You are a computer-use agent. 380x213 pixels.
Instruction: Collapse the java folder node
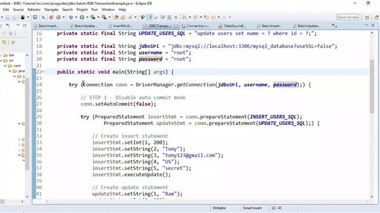[10, 71]
